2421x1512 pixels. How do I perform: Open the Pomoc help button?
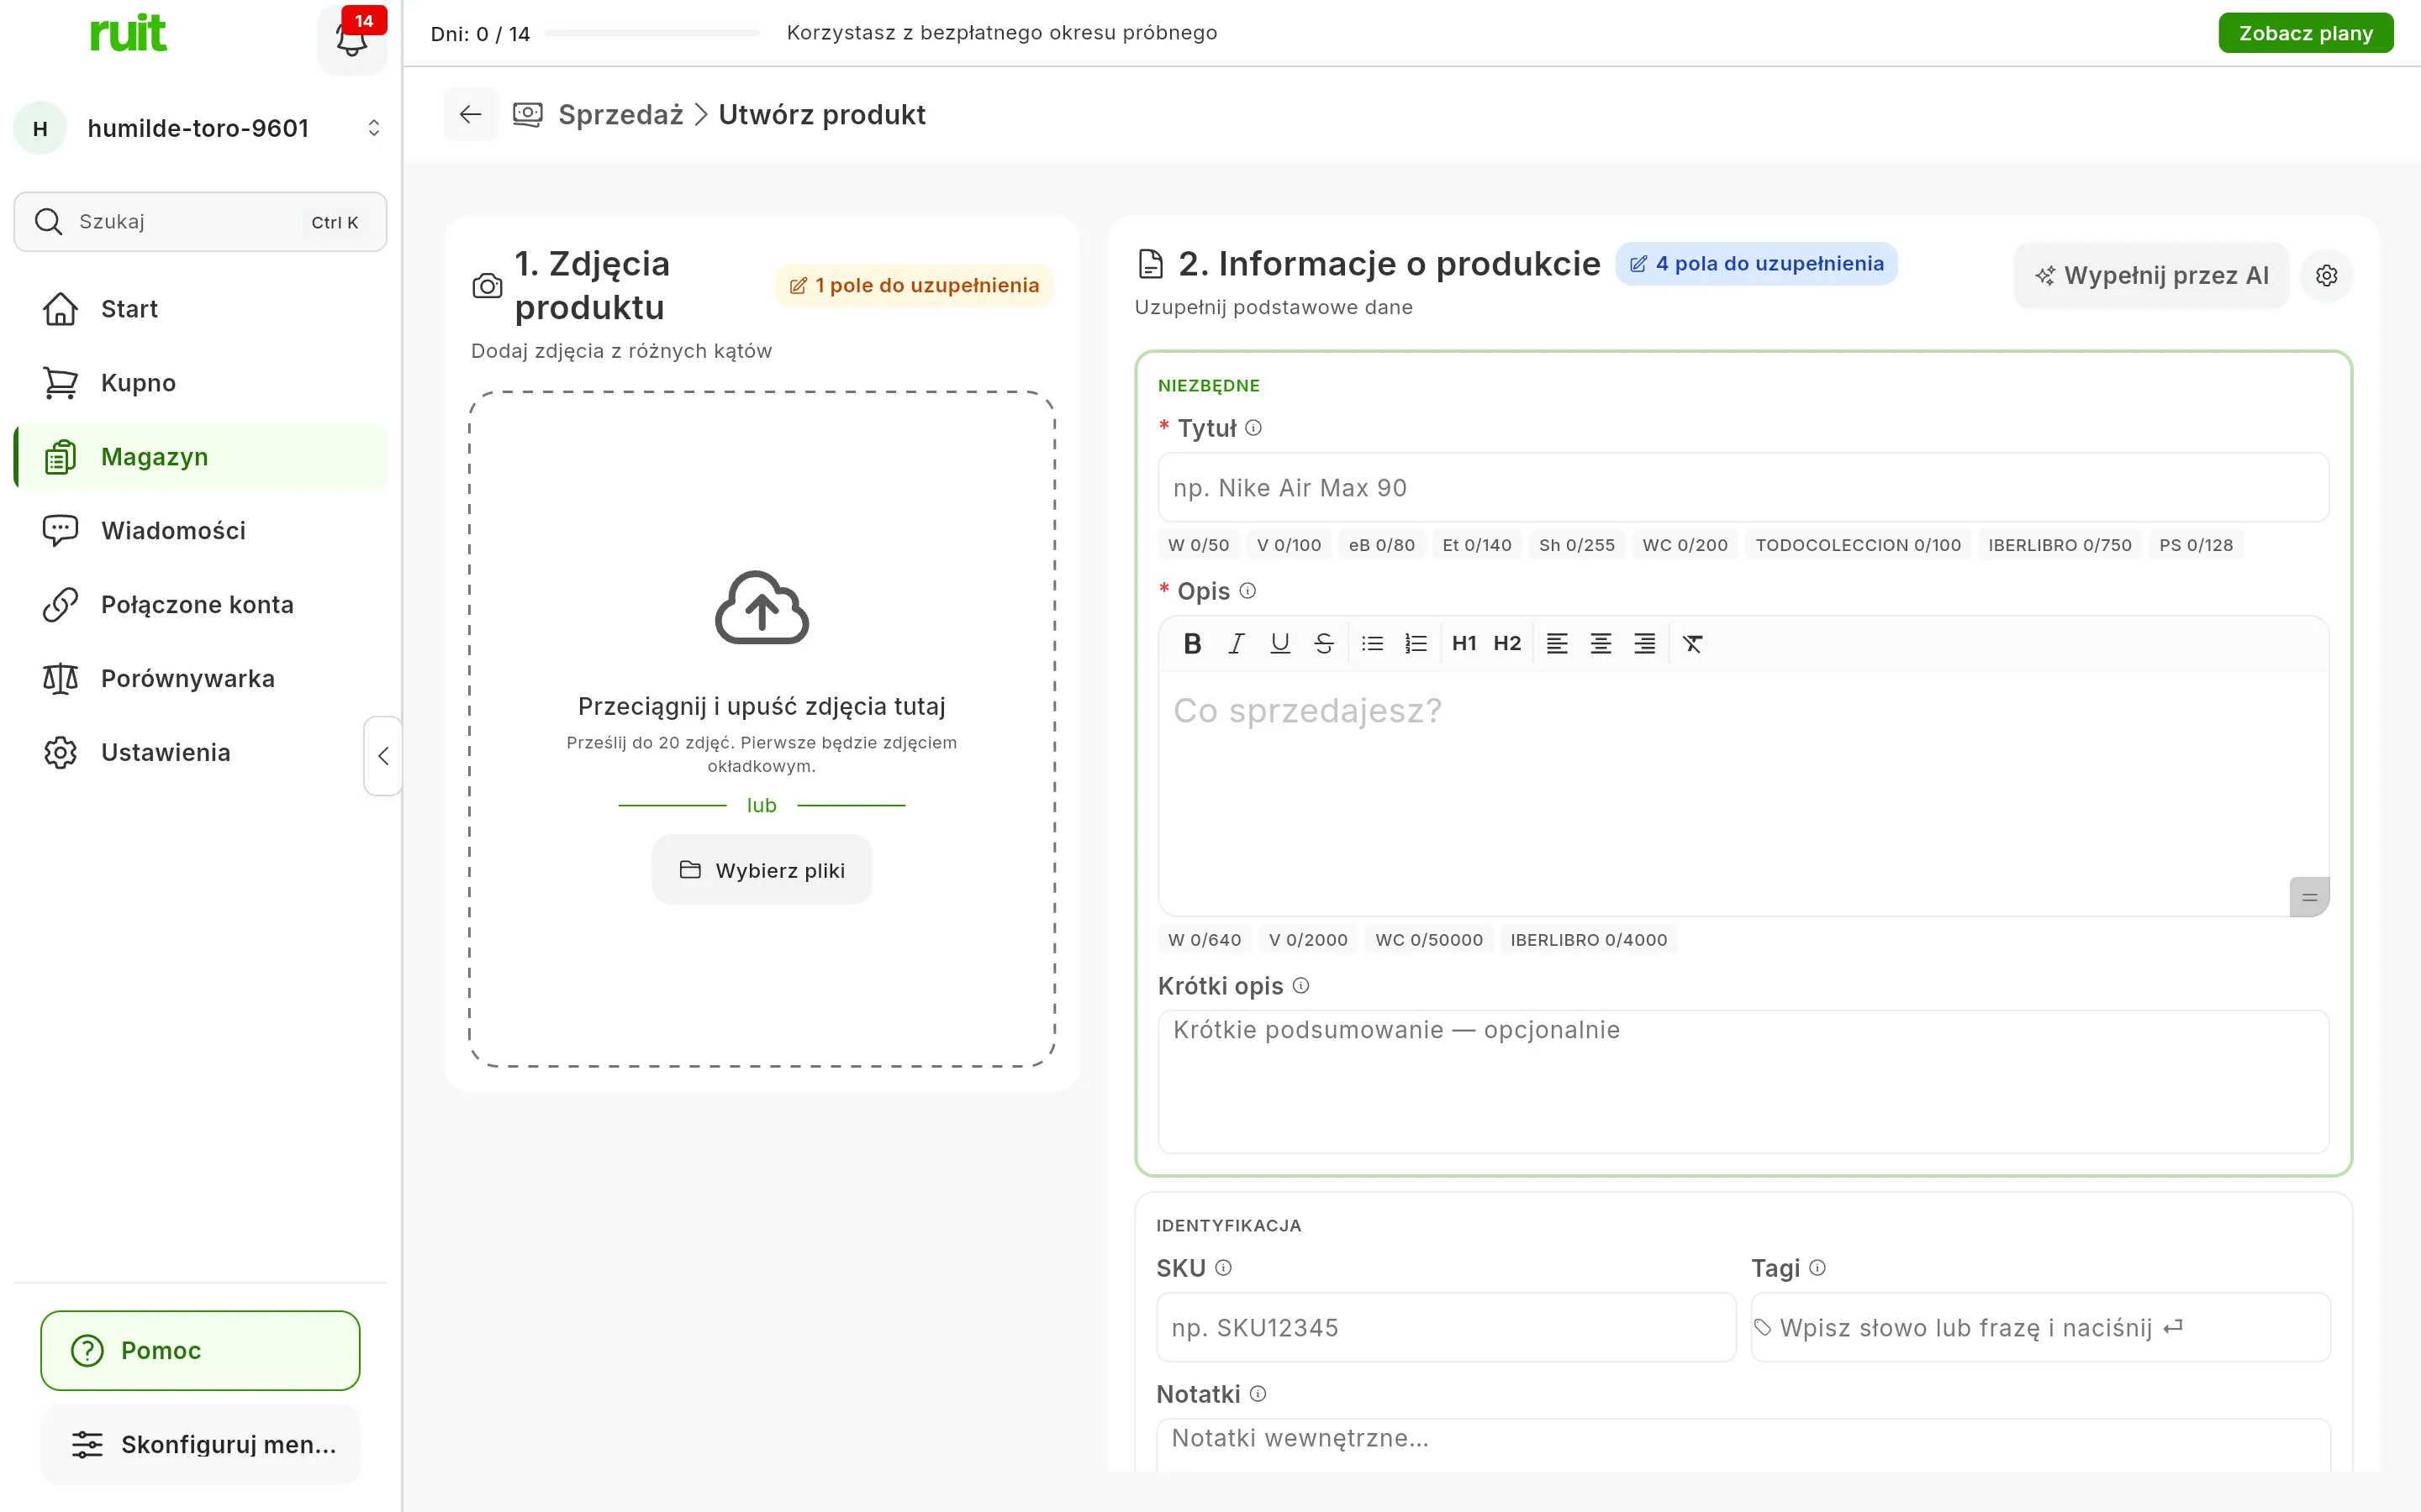point(200,1350)
